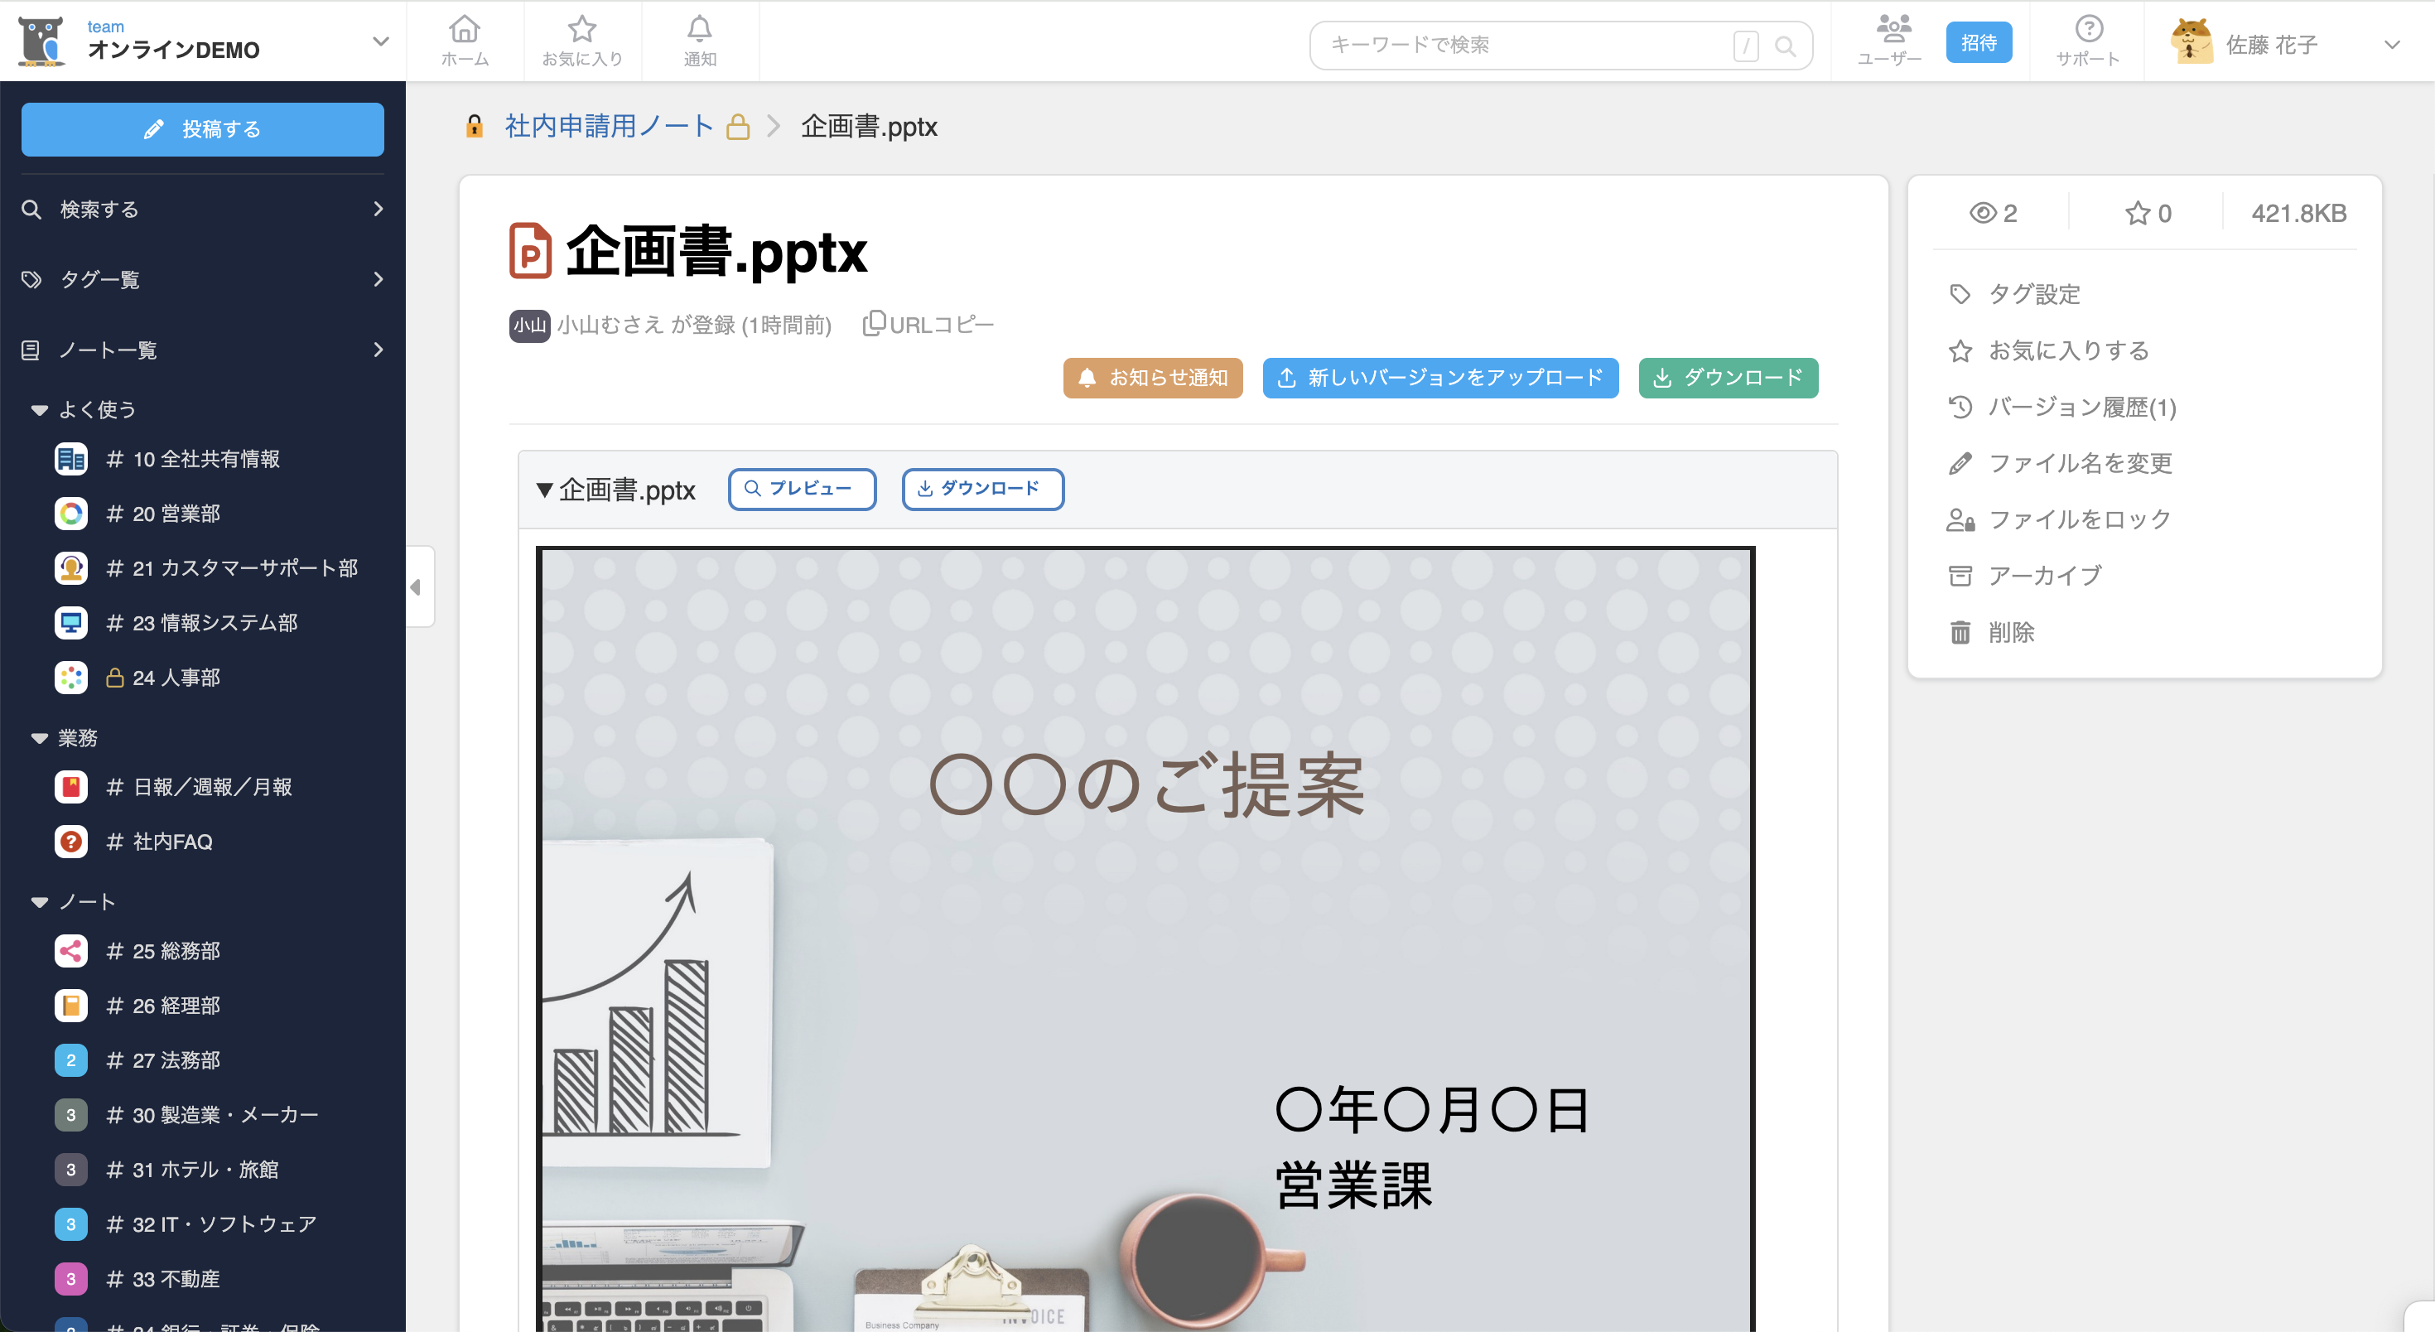Click the sidebar collapse handle arrow
Viewport: 2435px width, 1332px height.
[x=416, y=587]
